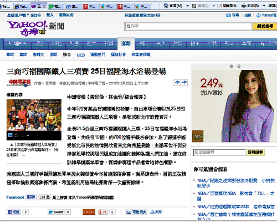Click the 登入 sign-in link
This screenshot has height=222, width=277.
50,15
